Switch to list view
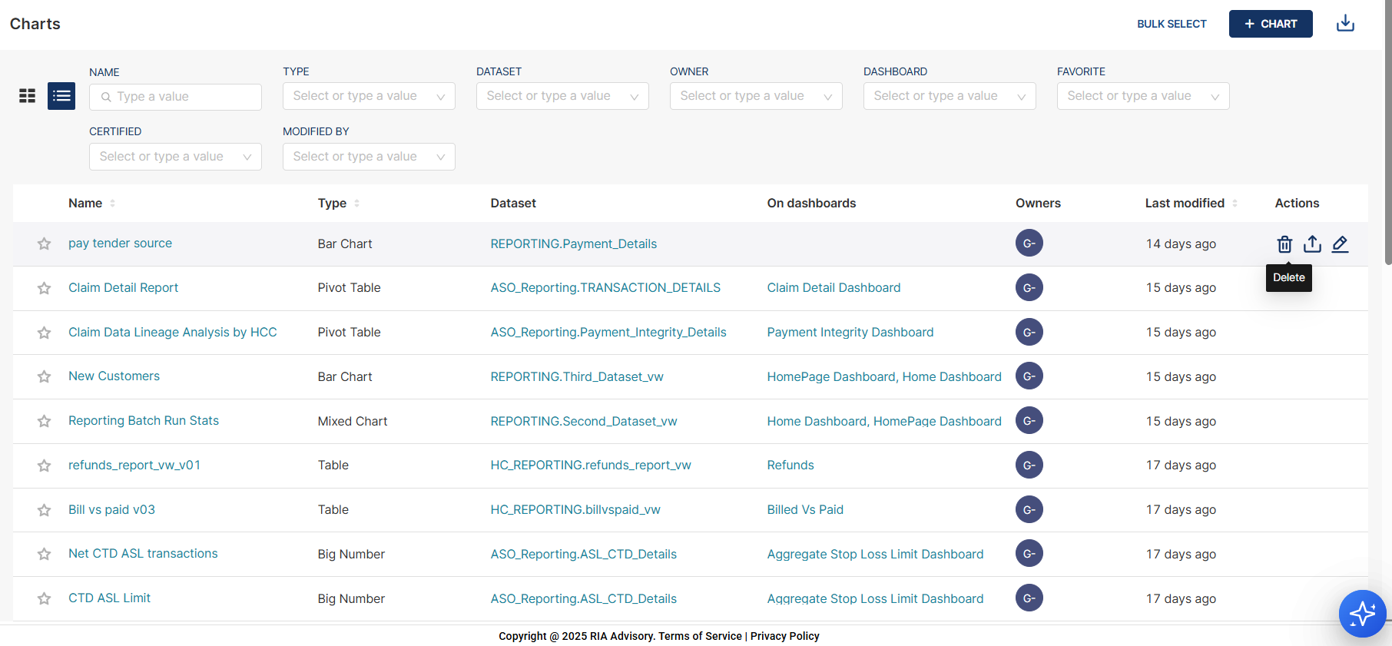This screenshot has height=646, width=1392. click(x=61, y=96)
